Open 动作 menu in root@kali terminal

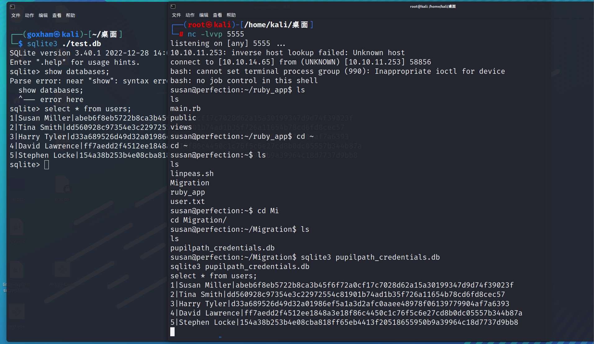190,15
